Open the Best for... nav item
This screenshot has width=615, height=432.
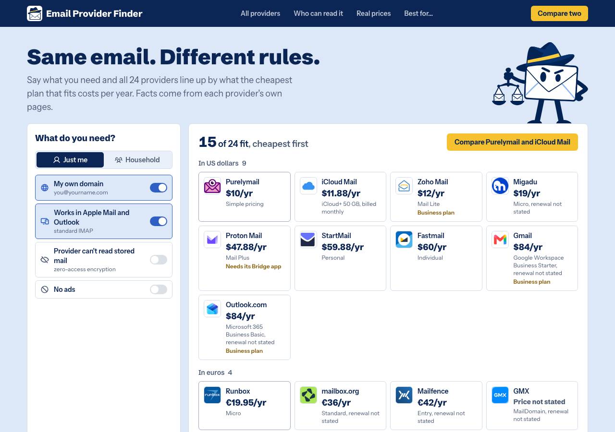418,13
